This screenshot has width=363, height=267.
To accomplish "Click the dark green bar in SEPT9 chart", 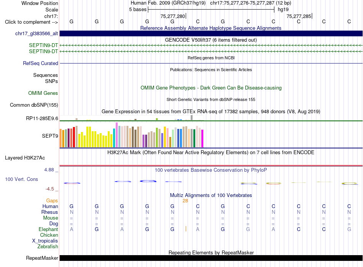I will pyautogui.click(x=194, y=138).
